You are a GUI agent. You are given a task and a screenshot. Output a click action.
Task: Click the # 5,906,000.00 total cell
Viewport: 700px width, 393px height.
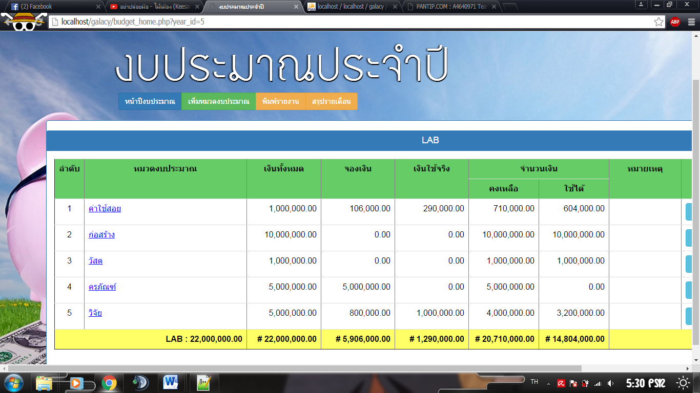point(358,339)
